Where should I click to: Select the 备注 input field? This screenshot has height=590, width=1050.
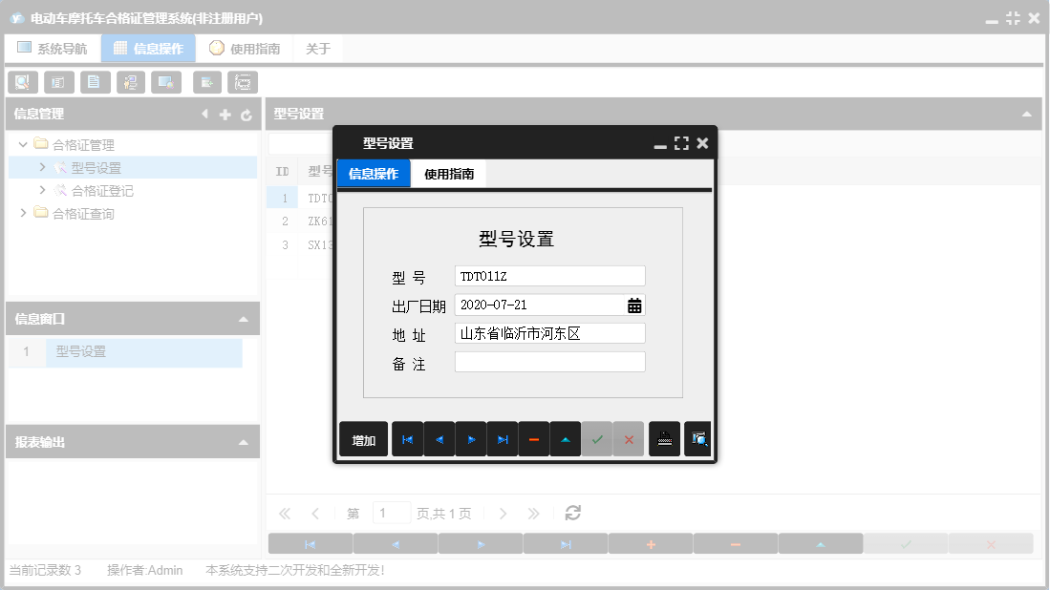(549, 361)
